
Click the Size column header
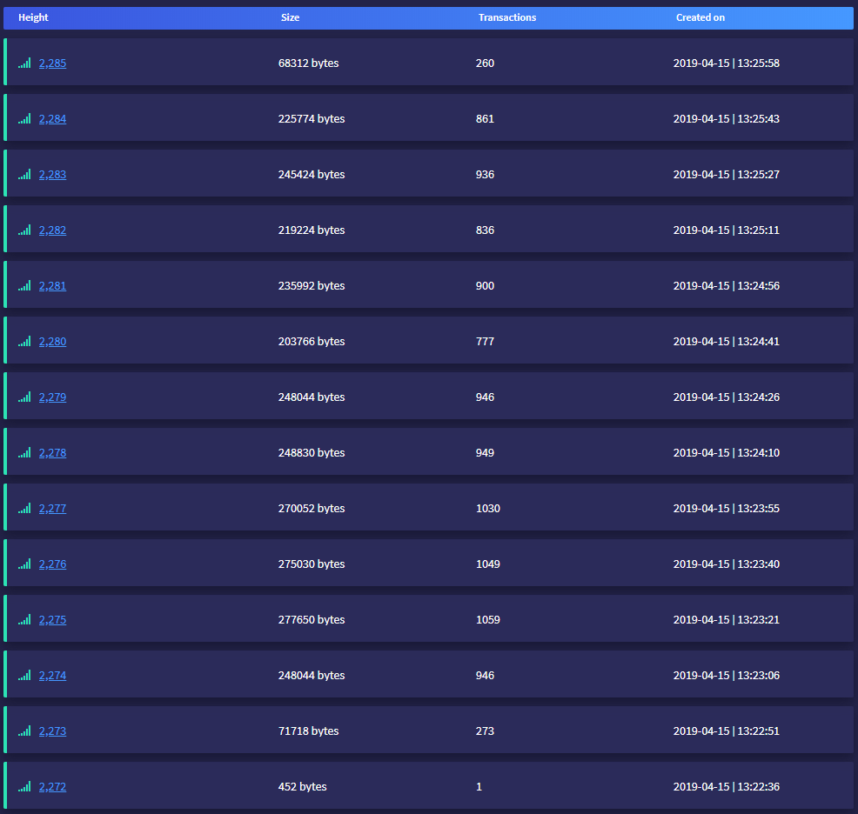(290, 17)
